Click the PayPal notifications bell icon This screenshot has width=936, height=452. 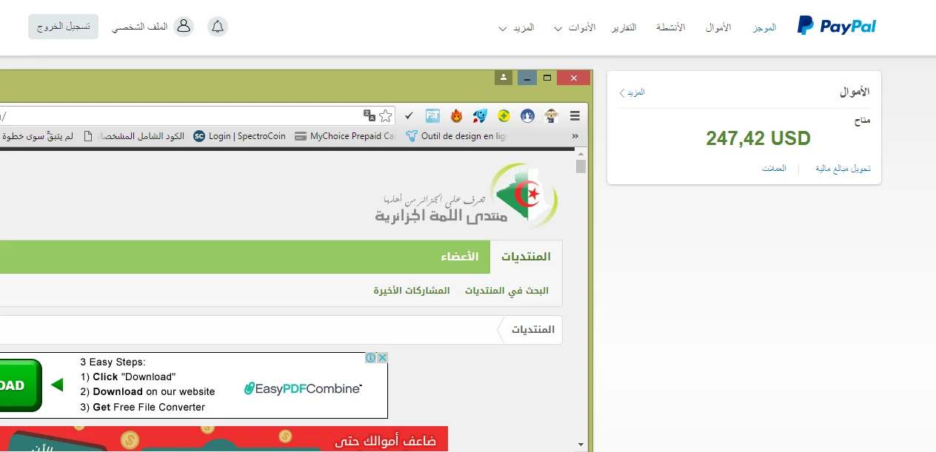click(218, 27)
